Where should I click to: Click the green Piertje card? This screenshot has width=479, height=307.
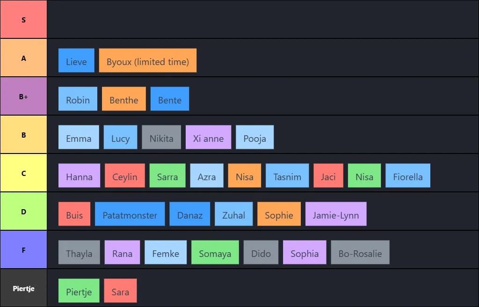pos(79,291)
